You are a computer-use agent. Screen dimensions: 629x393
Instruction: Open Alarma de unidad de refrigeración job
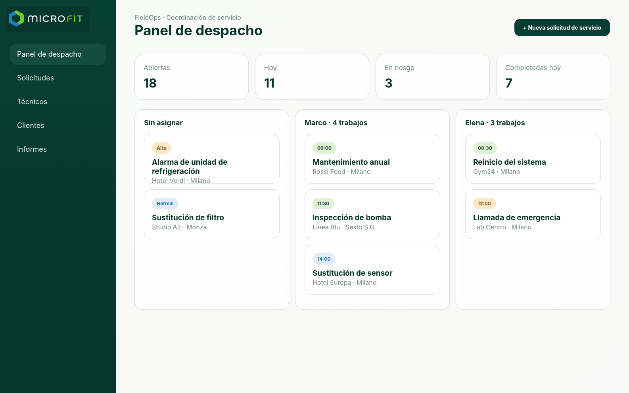[212, 159]
